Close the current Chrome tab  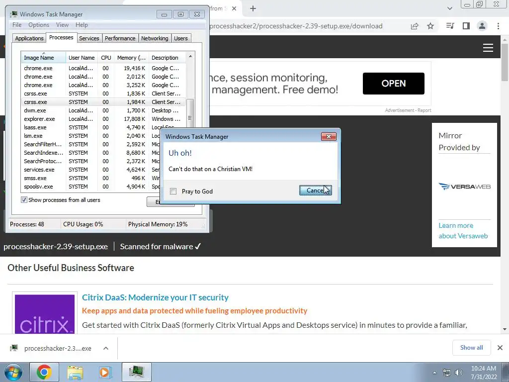[x=234, y=8]
